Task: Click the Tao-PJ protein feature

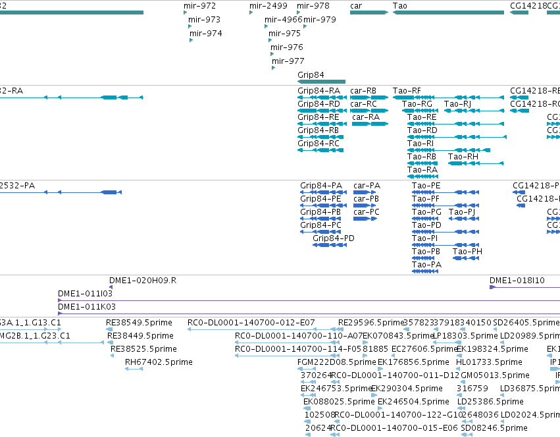Action: click(464, 219)
